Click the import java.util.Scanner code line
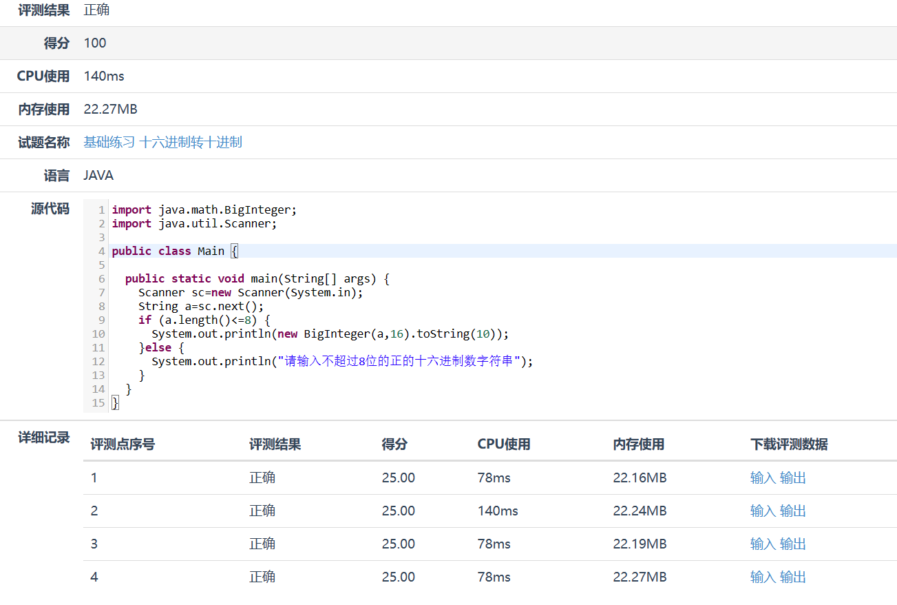 (194, 224)
